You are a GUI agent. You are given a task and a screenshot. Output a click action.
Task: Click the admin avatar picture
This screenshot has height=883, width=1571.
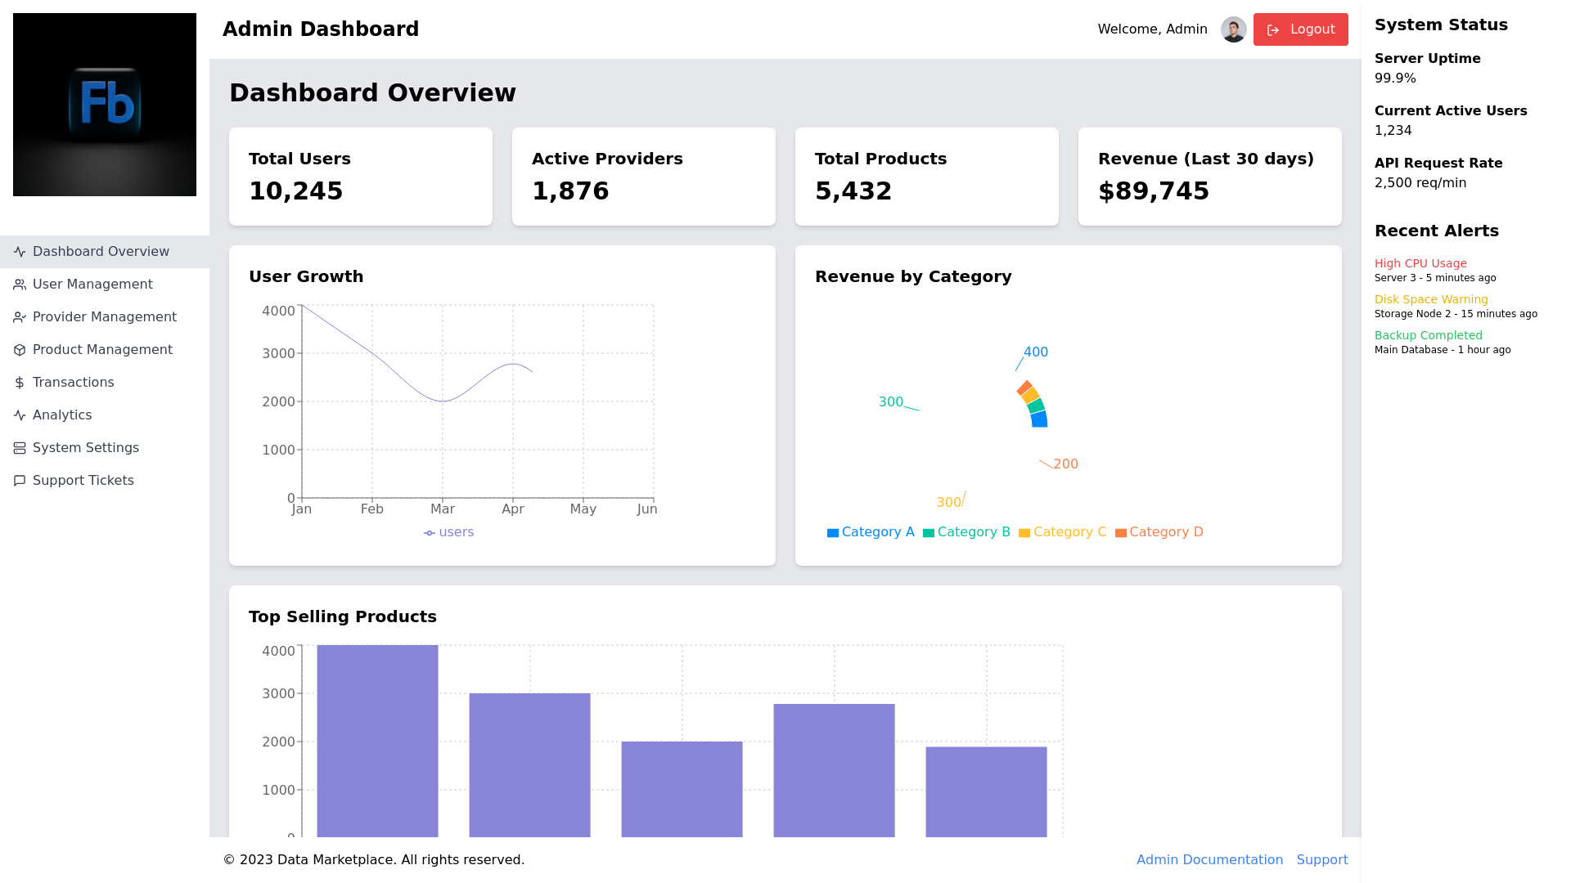pyautogui.click(x=1234, y=29)
